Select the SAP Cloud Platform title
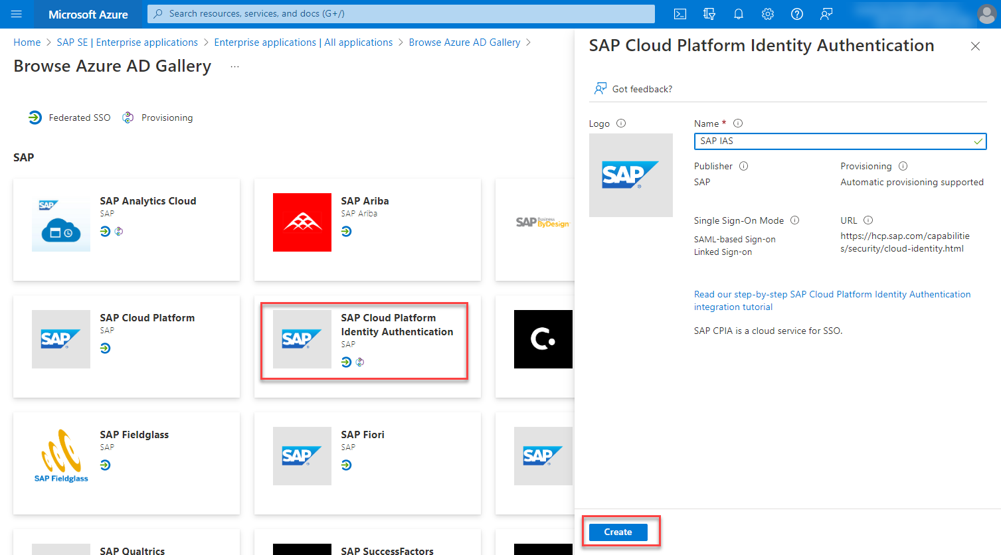This screenshot has width=1001, height=555. [x=147, y=318]
